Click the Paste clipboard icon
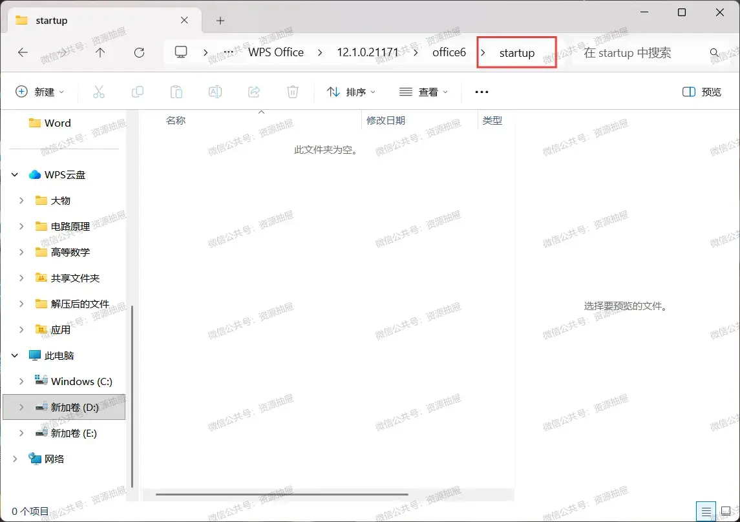The image size is (740, 522). click(x=176, y=92)
